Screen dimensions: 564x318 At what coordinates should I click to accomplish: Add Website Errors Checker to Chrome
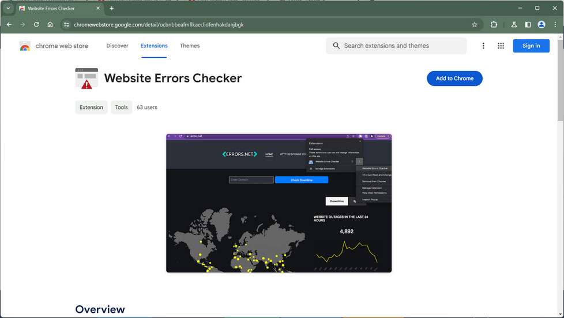click(454, 78)
